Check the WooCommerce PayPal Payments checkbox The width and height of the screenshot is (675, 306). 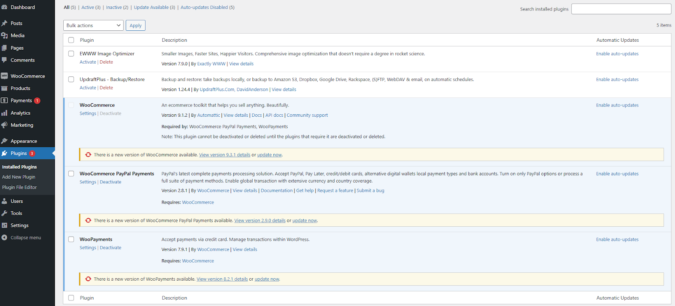(x=71, y=174)
